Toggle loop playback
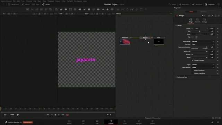Screen dimensions: 222x125 [67, 115]
